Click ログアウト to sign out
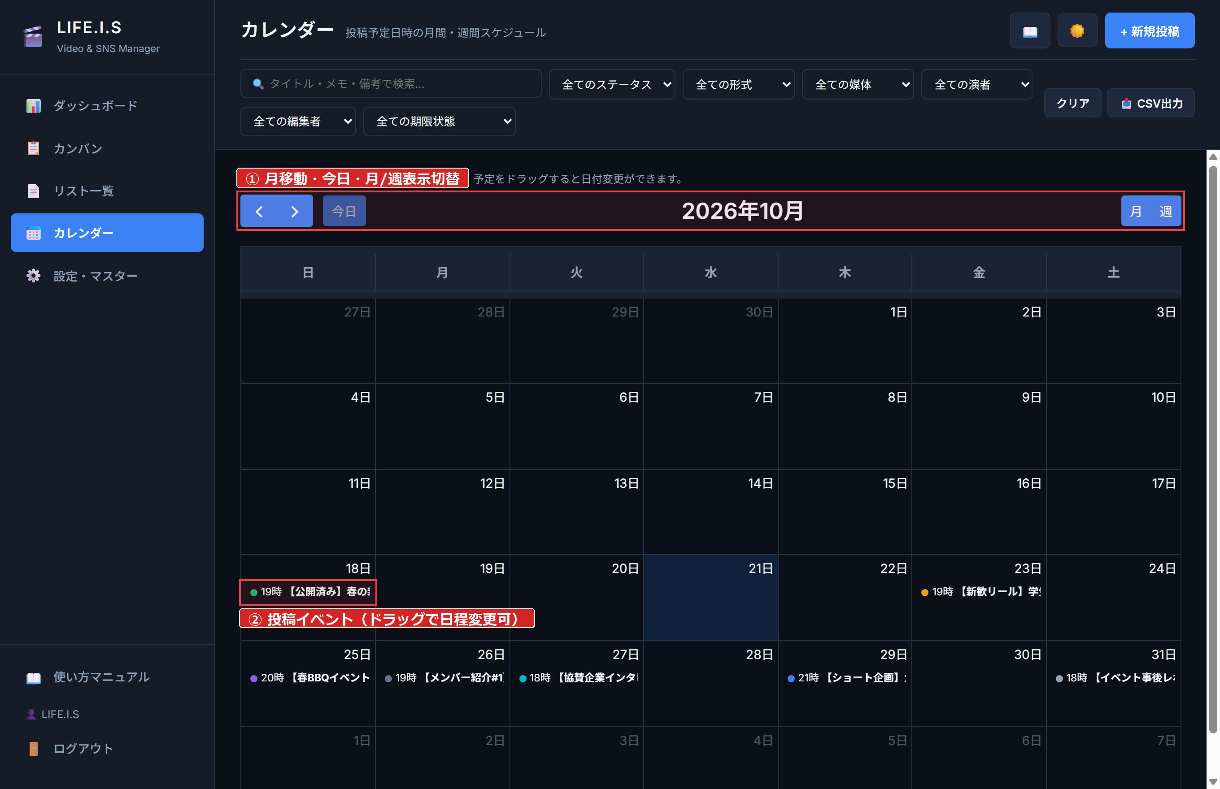Screen dimensions: 1220x789 (107, 749)
